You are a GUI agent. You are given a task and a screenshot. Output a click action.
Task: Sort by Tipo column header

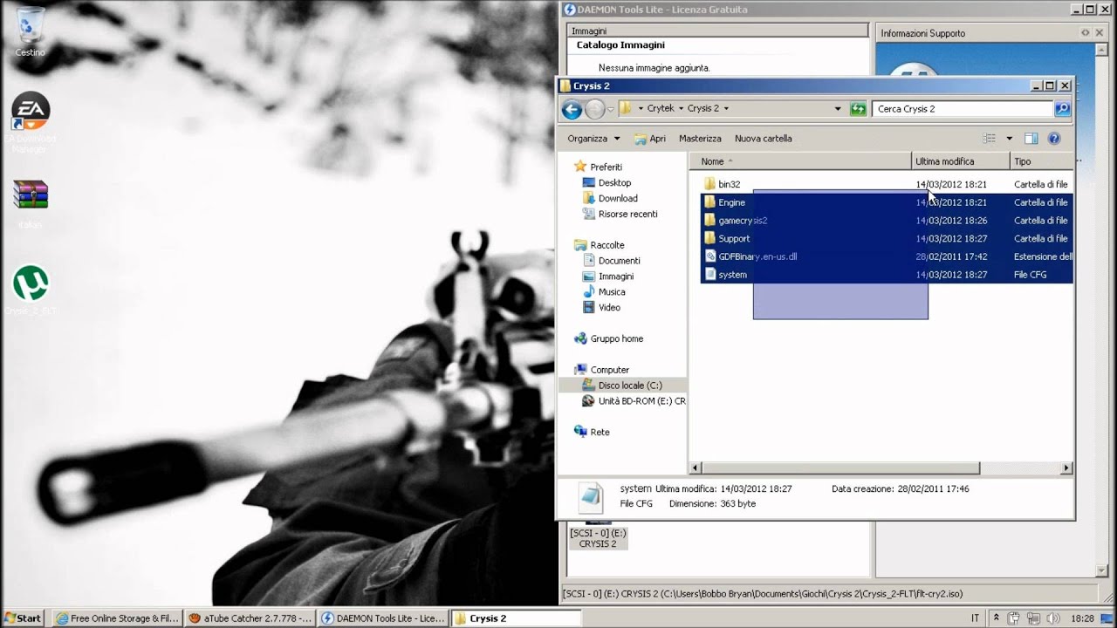coord(1042,161)
